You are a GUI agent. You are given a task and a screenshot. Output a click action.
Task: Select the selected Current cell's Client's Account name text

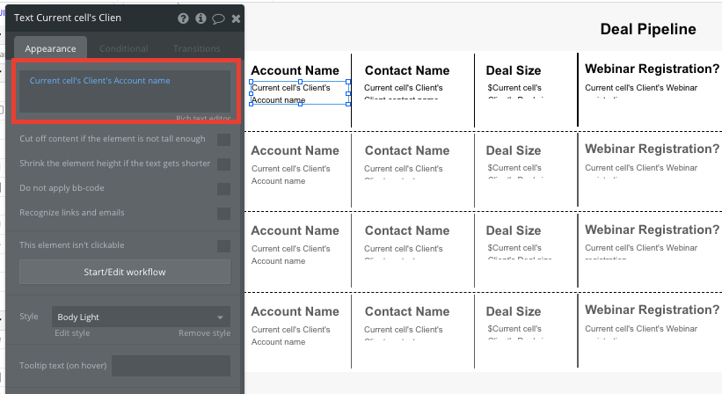coord(300,93)
